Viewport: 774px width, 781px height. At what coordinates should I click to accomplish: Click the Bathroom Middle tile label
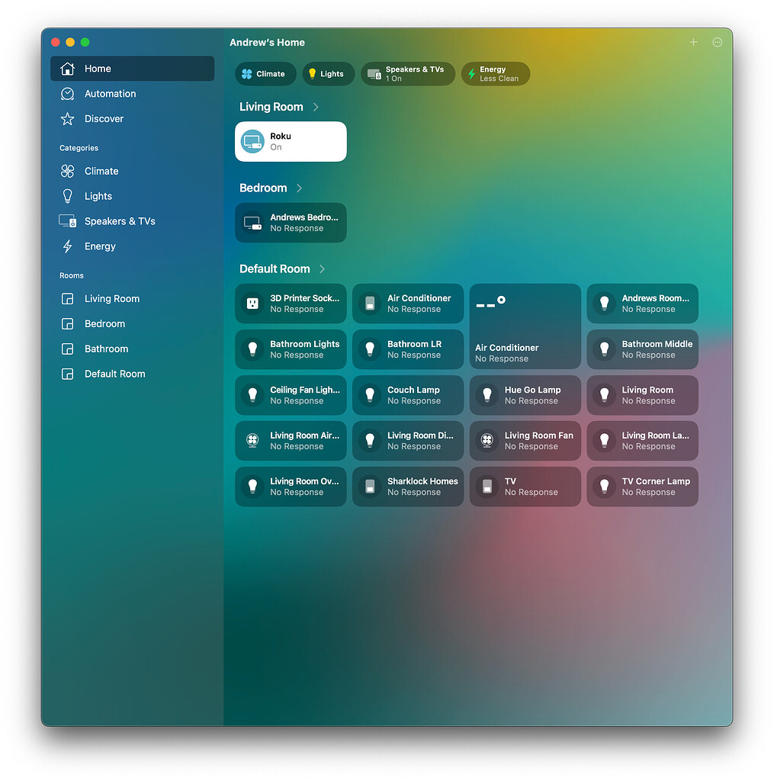657,344
